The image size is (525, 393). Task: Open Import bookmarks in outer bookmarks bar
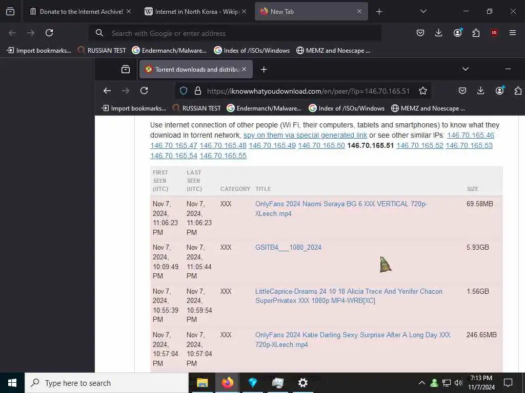(39, 51)
